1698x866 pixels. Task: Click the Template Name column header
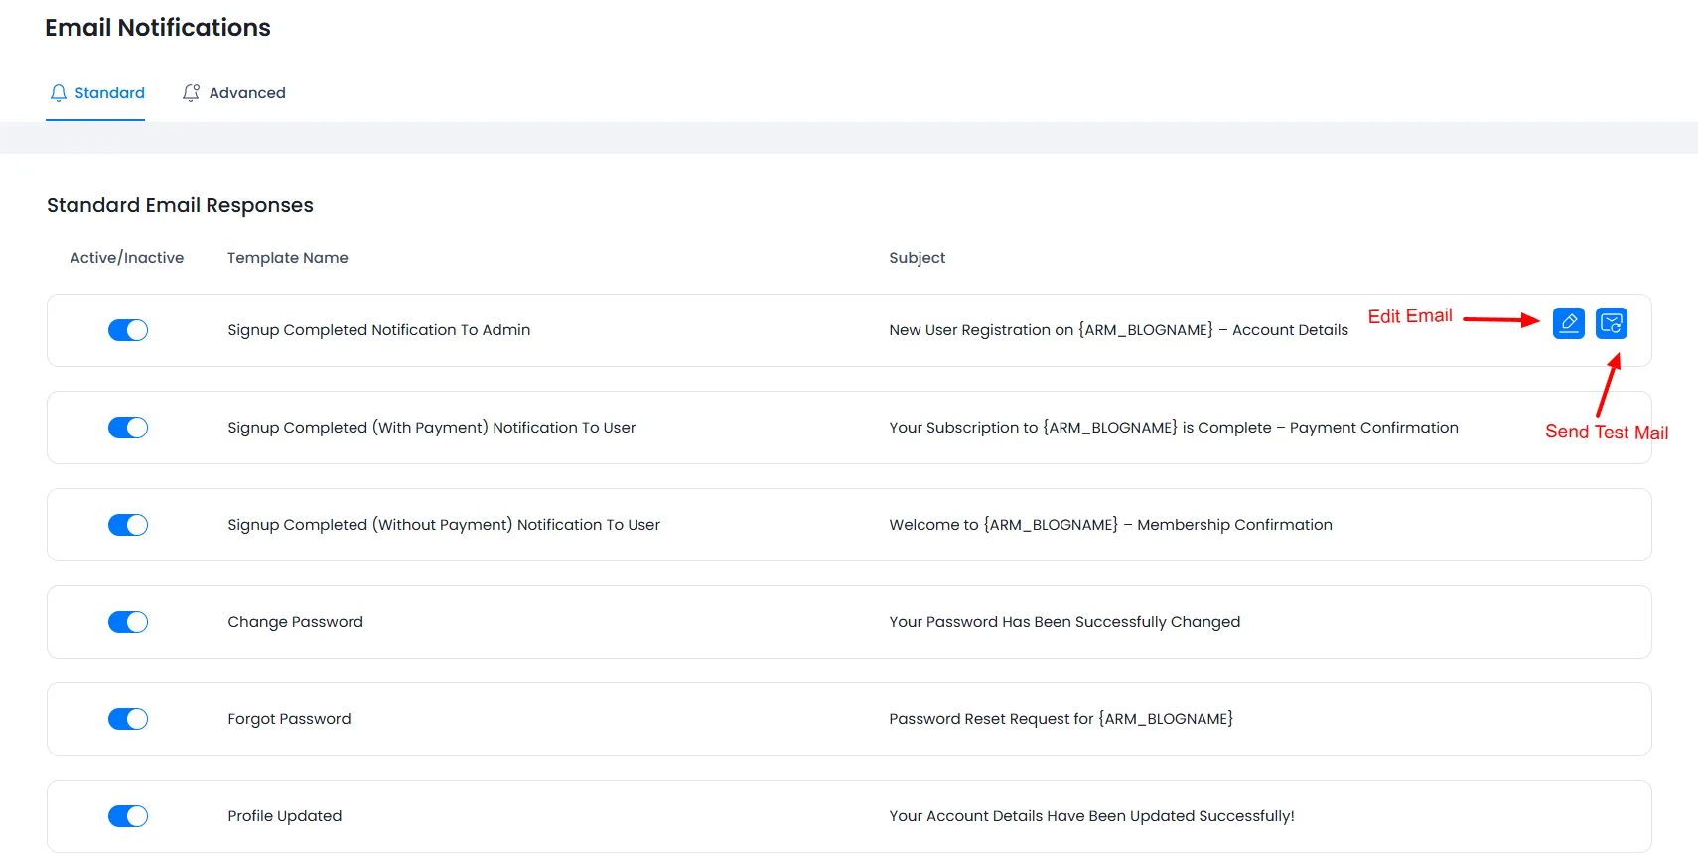click(287, 258)
